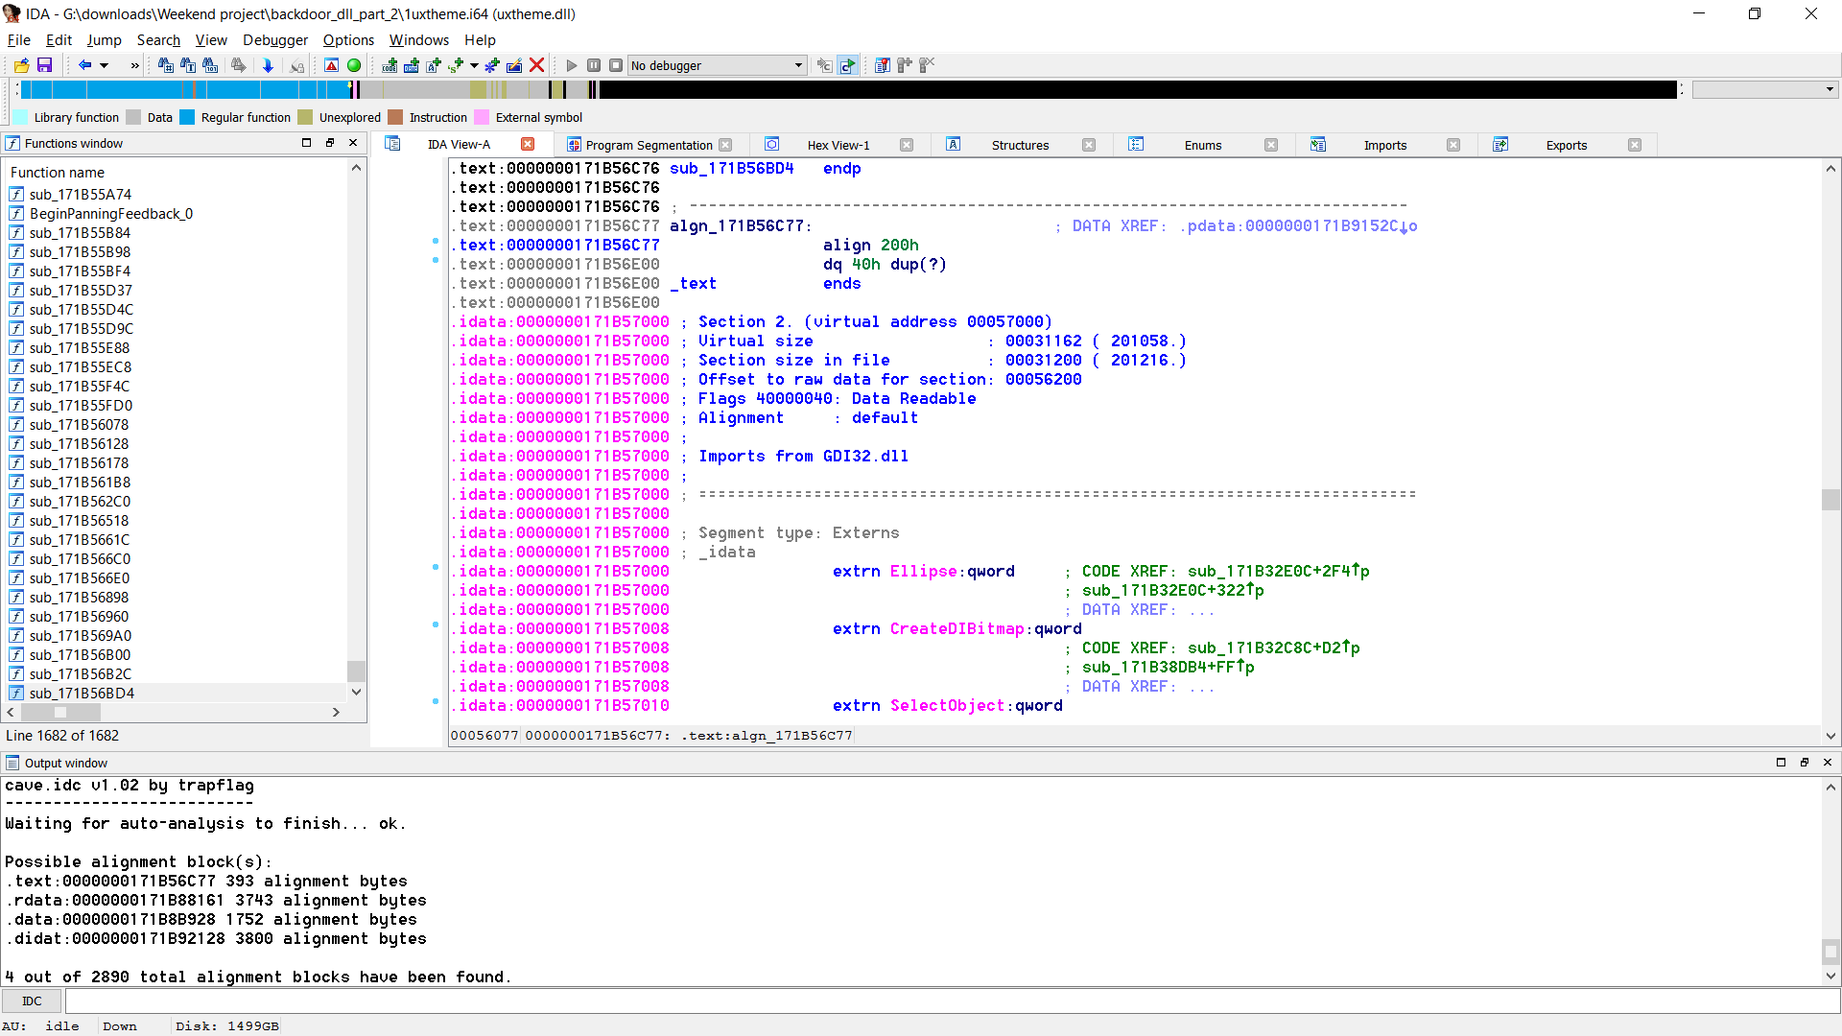
Task: Open the File menu
Action: click(x=18, y=40)
